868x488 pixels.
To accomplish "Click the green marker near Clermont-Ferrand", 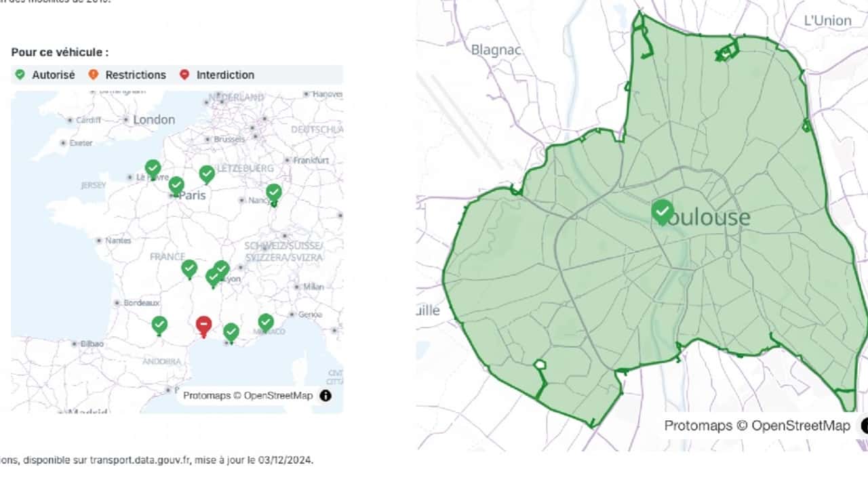I will (189, 268).
